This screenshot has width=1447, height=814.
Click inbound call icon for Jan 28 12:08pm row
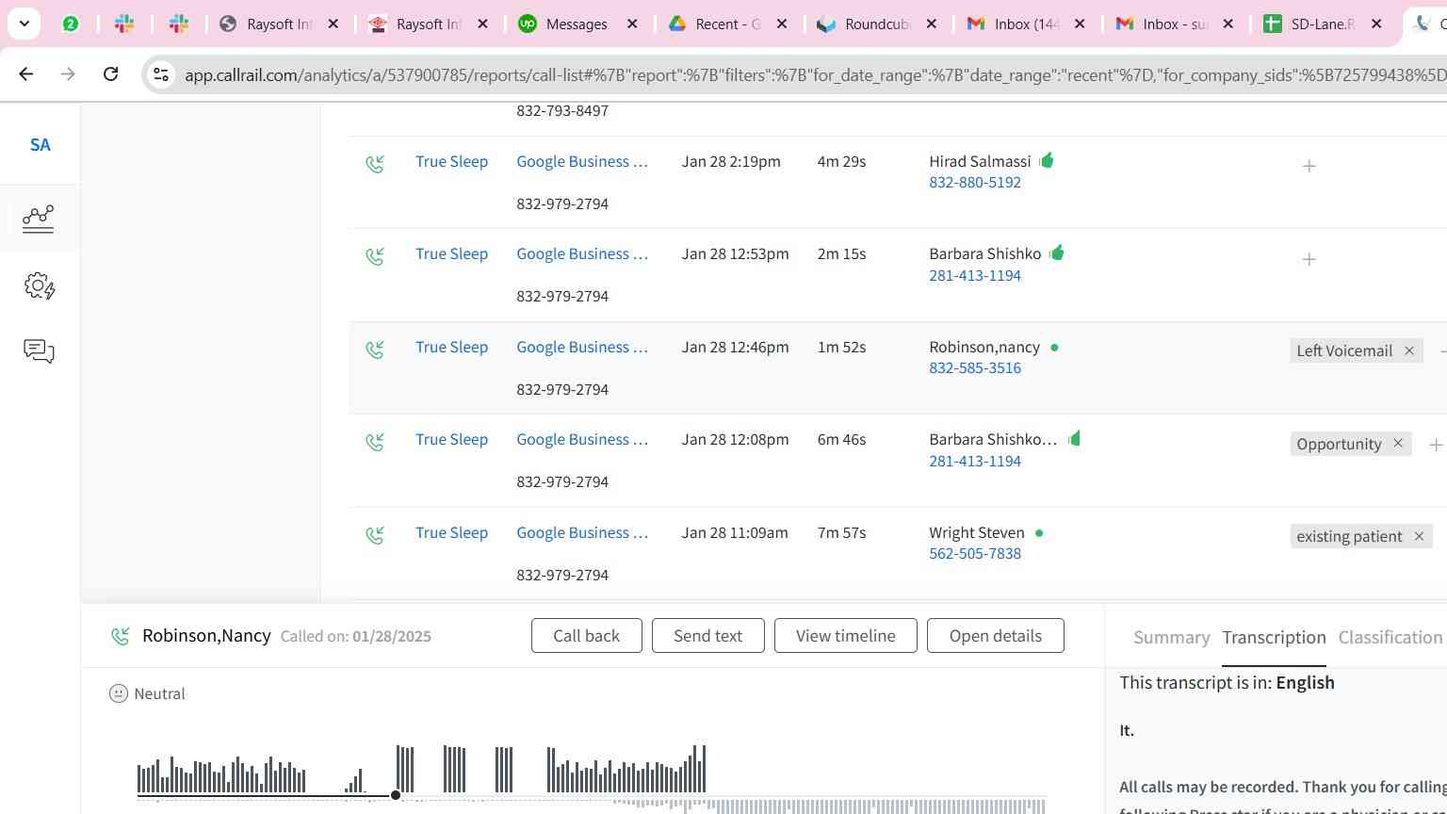click(375, 442)
